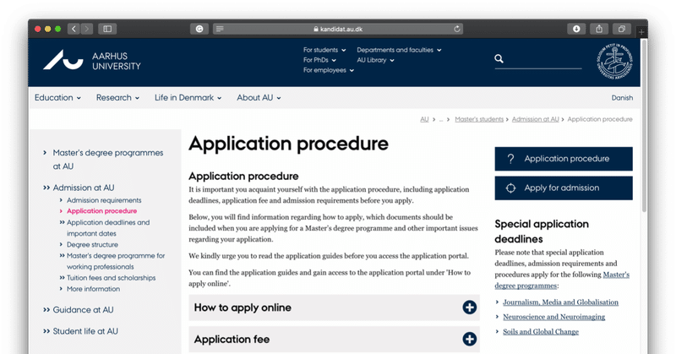Expand How to apply online section
Screen dimensions: 676x354
click(334, 308)
